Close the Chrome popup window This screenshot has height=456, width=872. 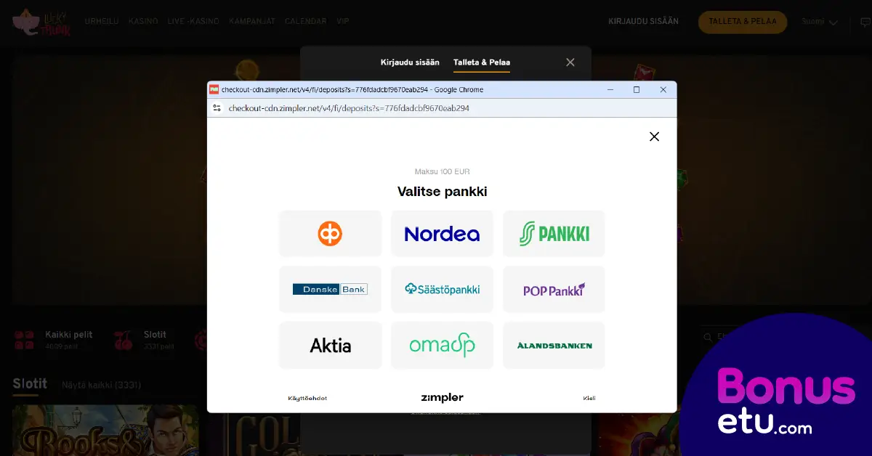click(663, 89)
